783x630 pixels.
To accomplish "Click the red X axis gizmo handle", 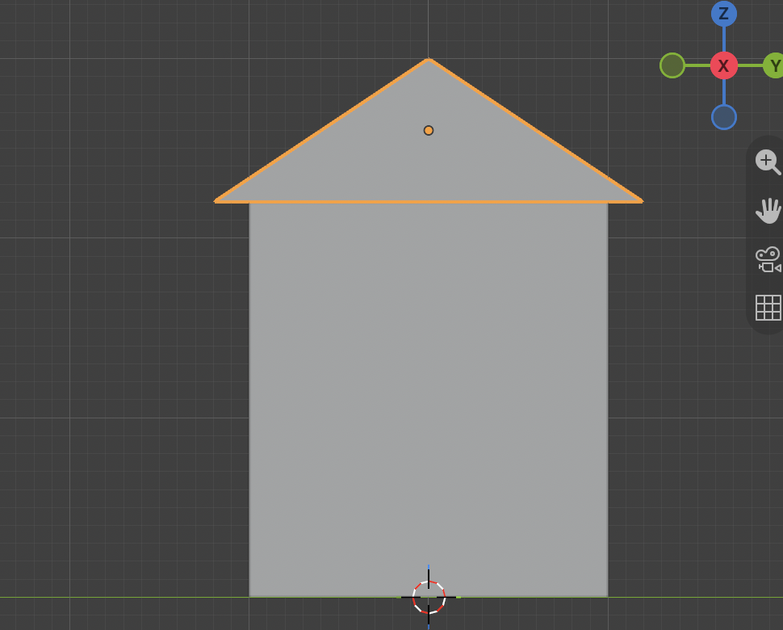I will click(x=723, y=65).
